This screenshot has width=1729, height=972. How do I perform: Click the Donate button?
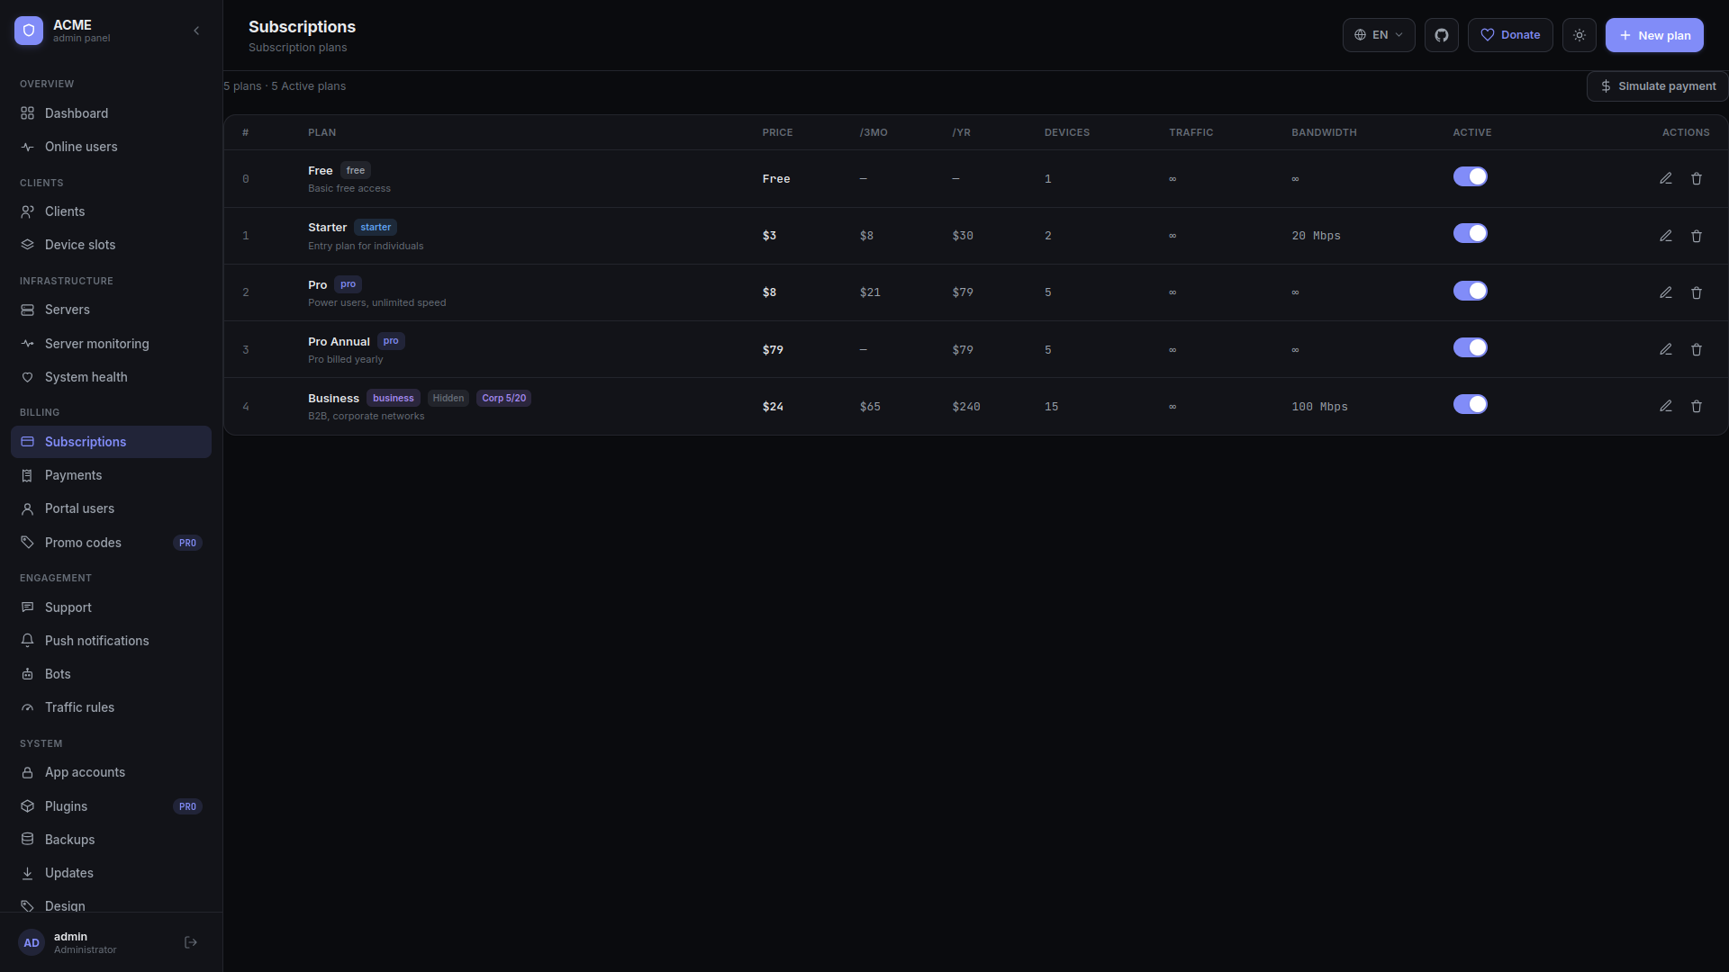coord(1510,35)
